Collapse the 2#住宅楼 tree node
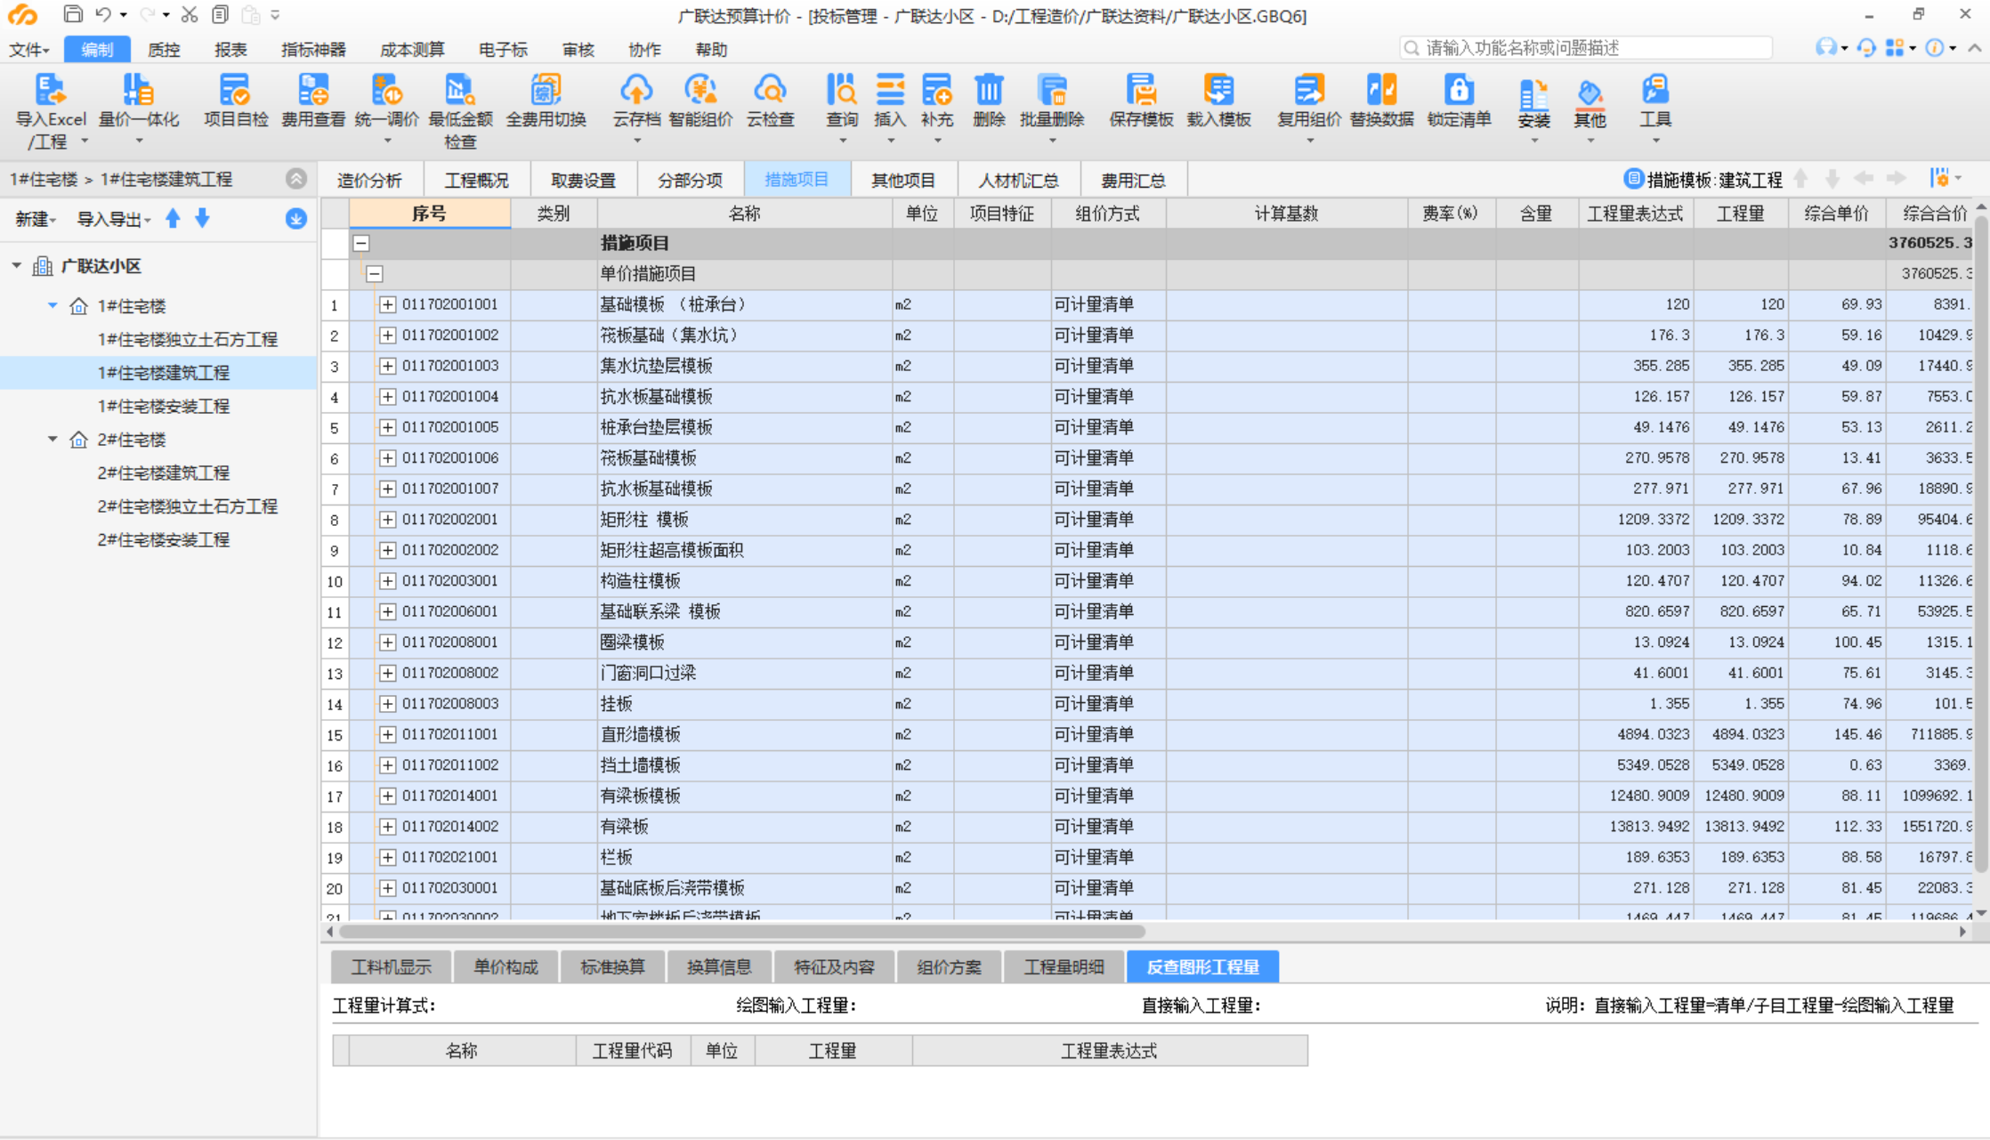The height and width of the screenshot is (1140, 1990). [x=53, y=439]
